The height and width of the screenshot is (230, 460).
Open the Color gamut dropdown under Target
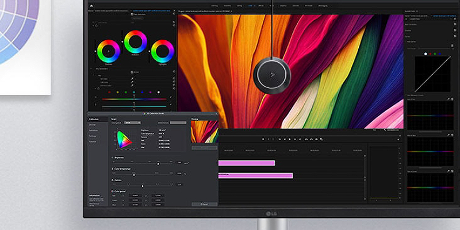point(132,122)
